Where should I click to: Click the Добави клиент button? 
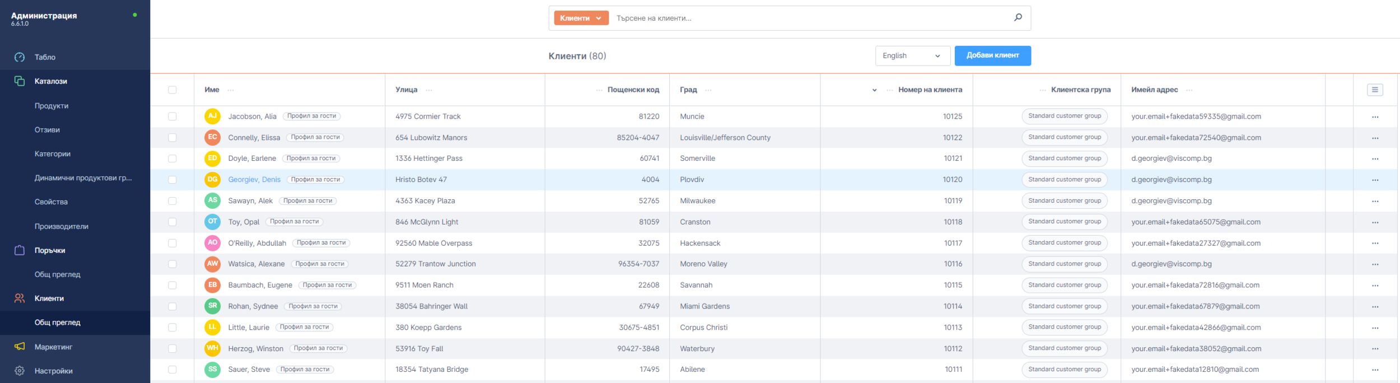992,55
